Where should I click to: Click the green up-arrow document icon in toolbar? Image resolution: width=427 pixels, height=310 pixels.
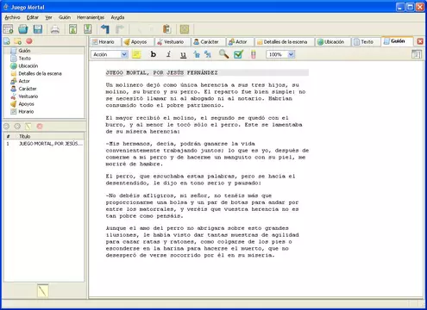(73, 29)
